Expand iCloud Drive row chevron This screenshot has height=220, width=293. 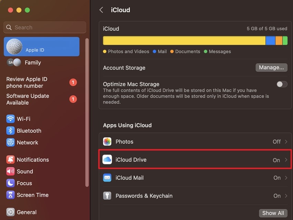click(x=286, y=160)
